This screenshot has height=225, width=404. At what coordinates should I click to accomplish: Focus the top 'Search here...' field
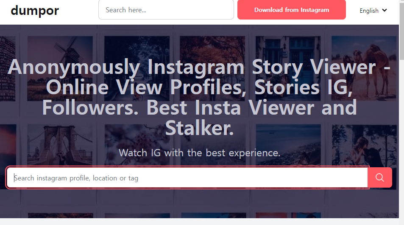(166, 10)
